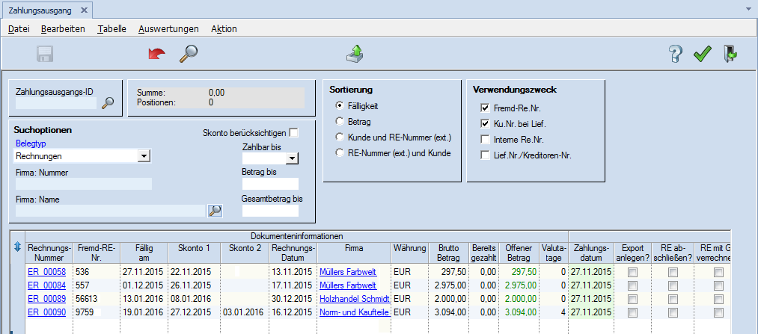
Task: Open the Auswertungen menu
Action: coord(168,29)
